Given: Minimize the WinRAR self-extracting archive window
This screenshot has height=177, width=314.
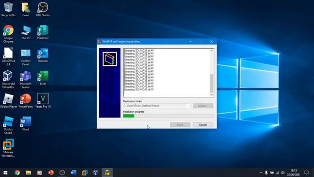Looking at the screenshot, I should (190, 41).
